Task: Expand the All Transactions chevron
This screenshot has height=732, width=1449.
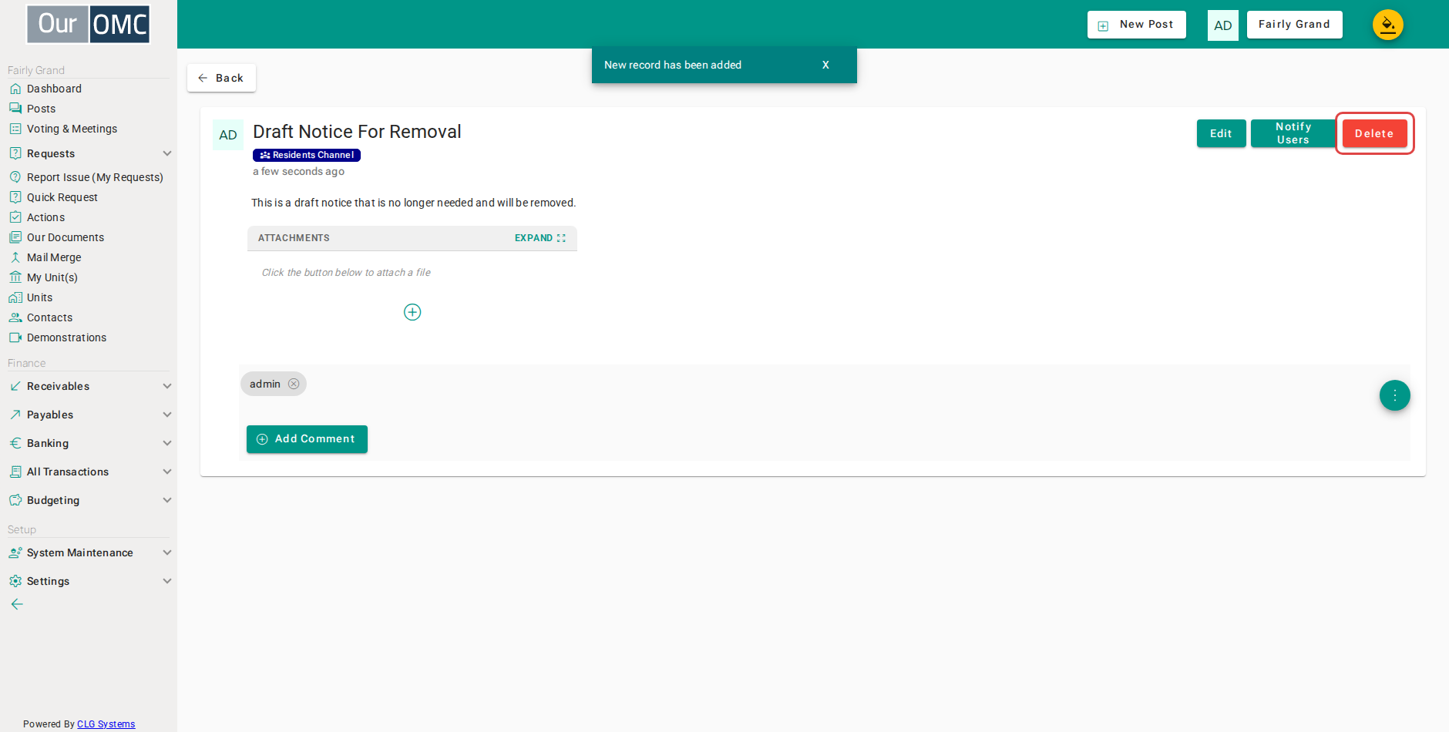Action: pos(167,472)
